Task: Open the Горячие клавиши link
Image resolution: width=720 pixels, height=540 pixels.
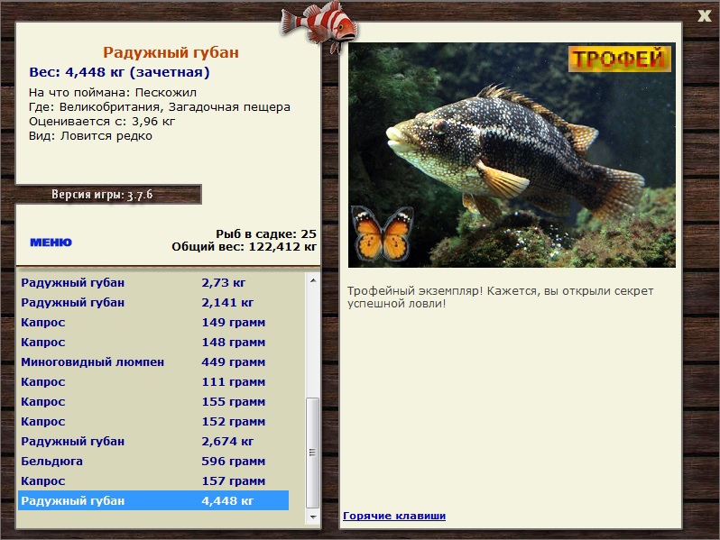Action: click(394, 516)
